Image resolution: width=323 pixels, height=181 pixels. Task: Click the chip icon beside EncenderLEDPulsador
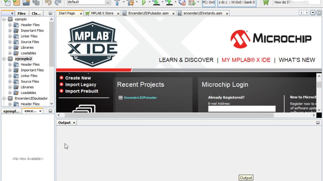pyautogui.click(x=121, y=98)
